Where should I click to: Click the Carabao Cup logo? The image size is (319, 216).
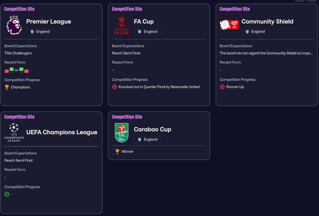(x=122, y=132)
